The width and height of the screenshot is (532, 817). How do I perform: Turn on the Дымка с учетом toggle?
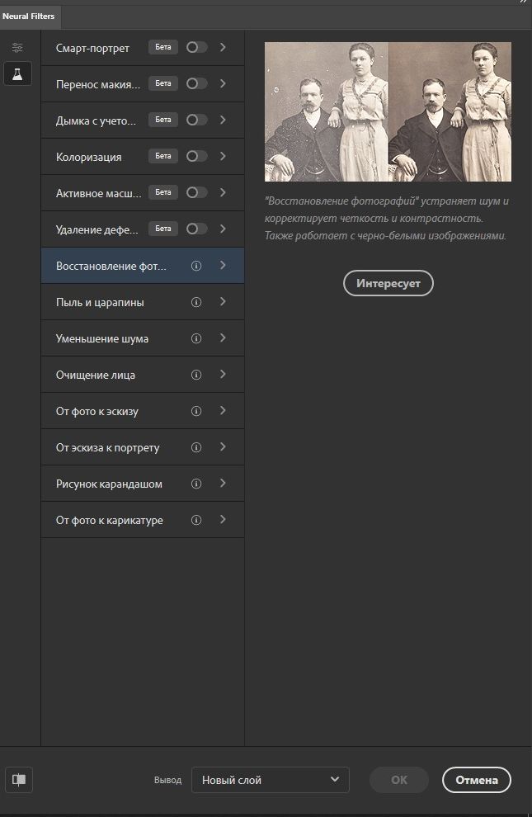[196, 120]
